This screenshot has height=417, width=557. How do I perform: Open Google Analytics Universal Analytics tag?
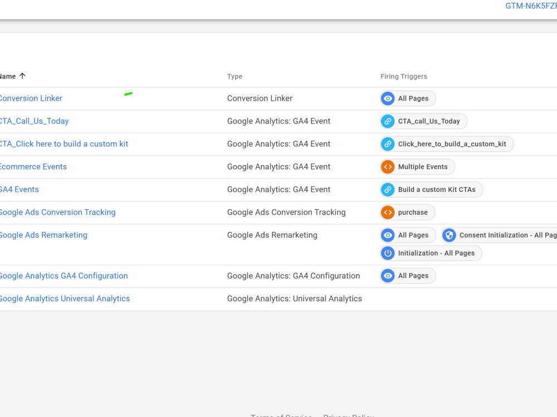coord(65,299)
